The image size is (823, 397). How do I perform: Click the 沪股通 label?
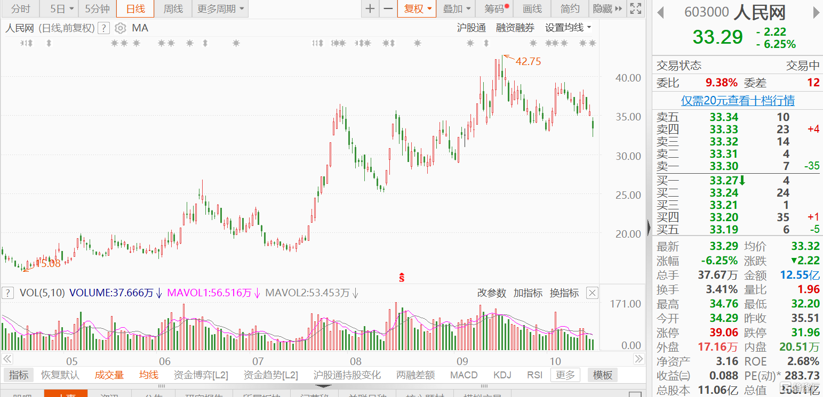[x=472, y=28]
